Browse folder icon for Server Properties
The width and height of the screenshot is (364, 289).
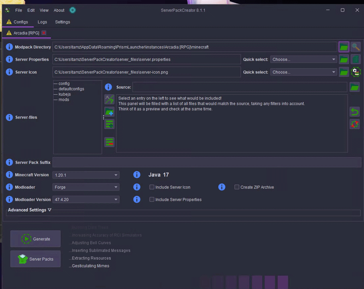coord(344,59)
